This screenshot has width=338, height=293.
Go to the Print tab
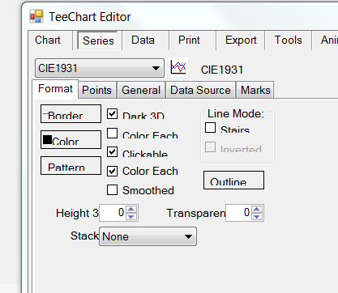coord(189,40)
